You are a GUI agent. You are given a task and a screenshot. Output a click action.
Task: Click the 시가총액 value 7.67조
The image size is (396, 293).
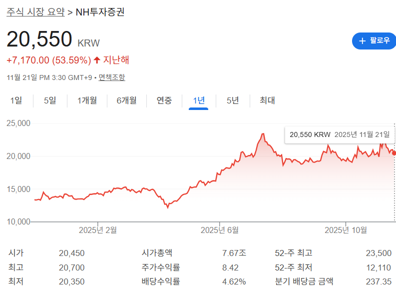click(x=234, y=253)
